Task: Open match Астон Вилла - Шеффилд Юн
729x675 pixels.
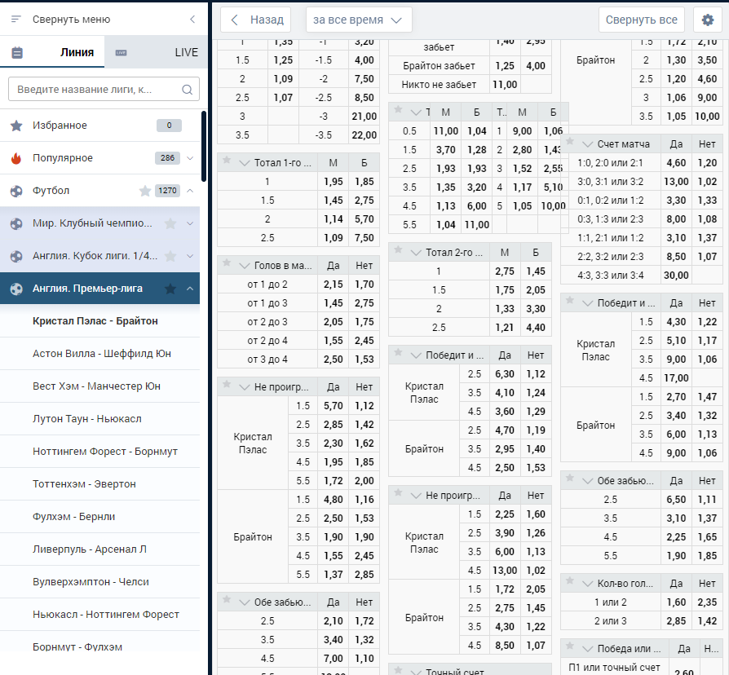Action: [100, 354]
